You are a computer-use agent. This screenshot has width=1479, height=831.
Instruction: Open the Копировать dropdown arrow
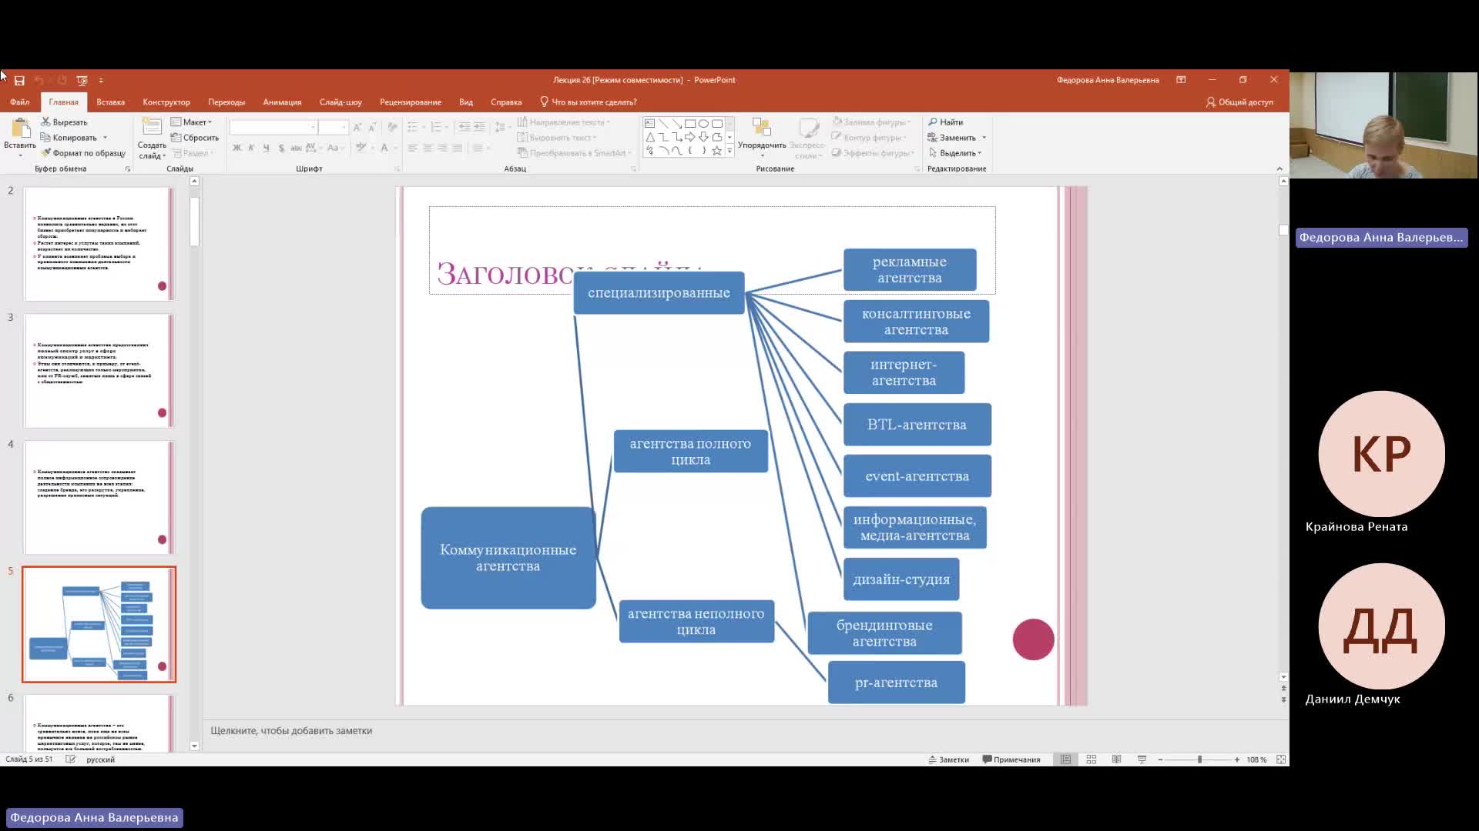click(105, 138)
